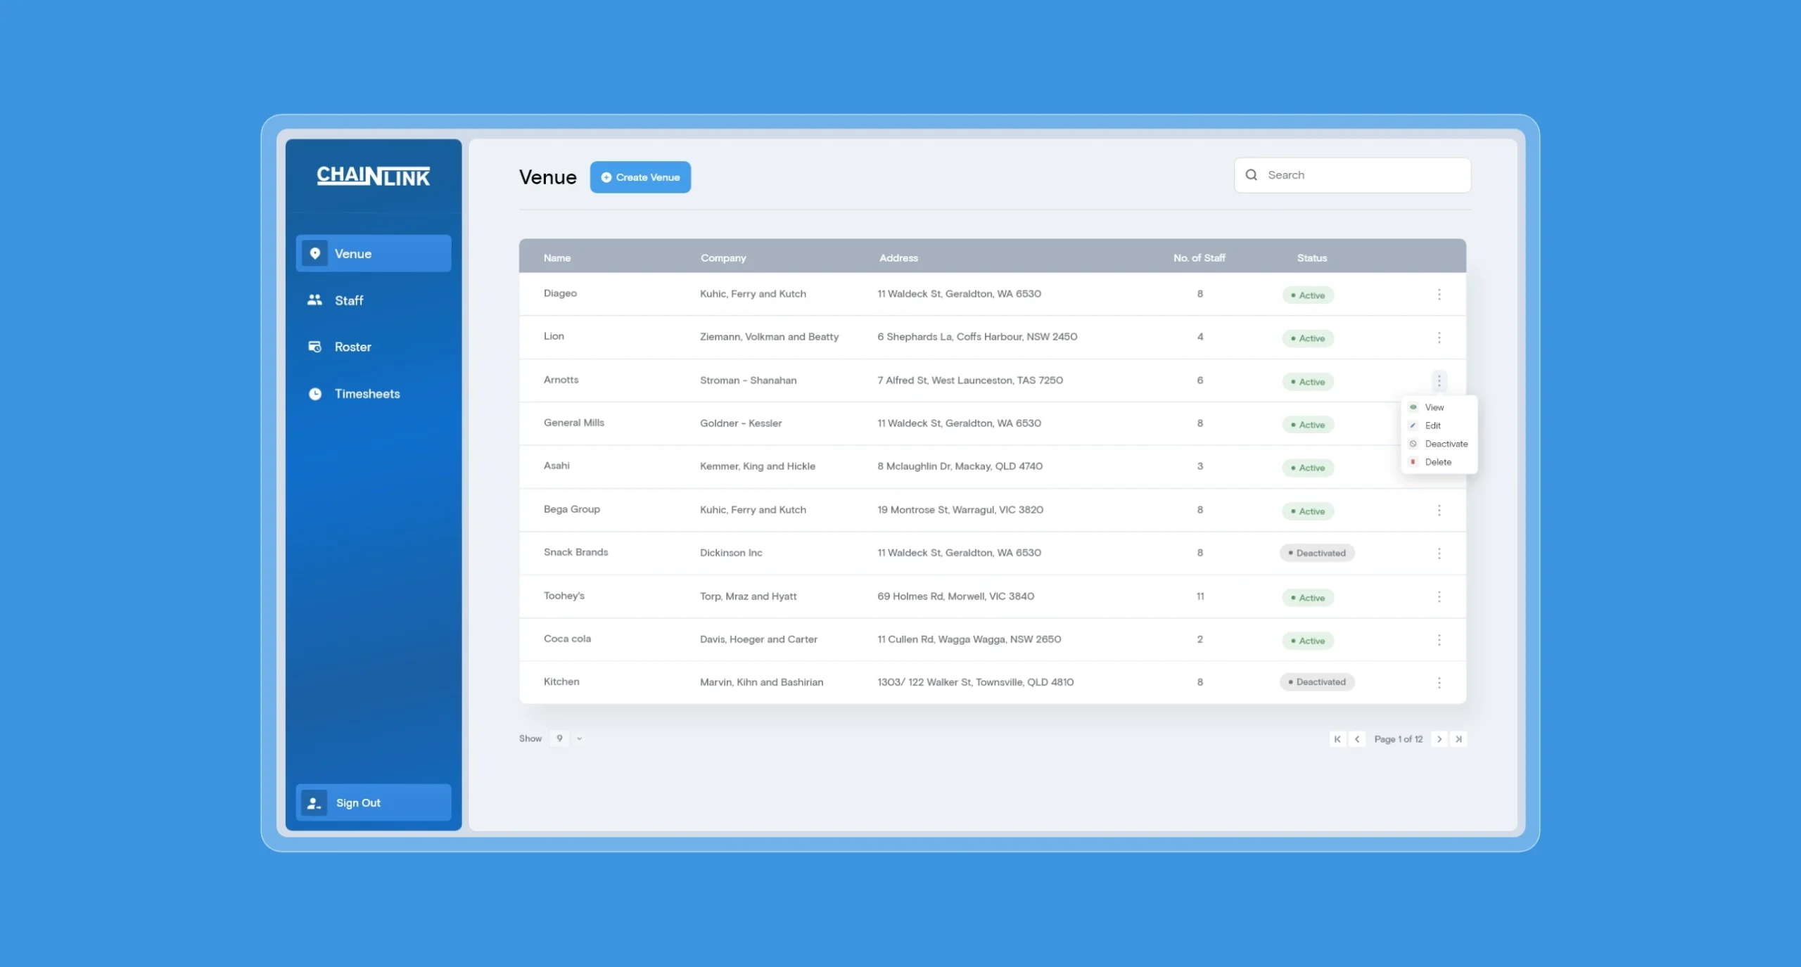Click the address 69 Holmes Rd, Morwell
The width and height of the screenshot is (1801, 967).
tap(955, 596)
